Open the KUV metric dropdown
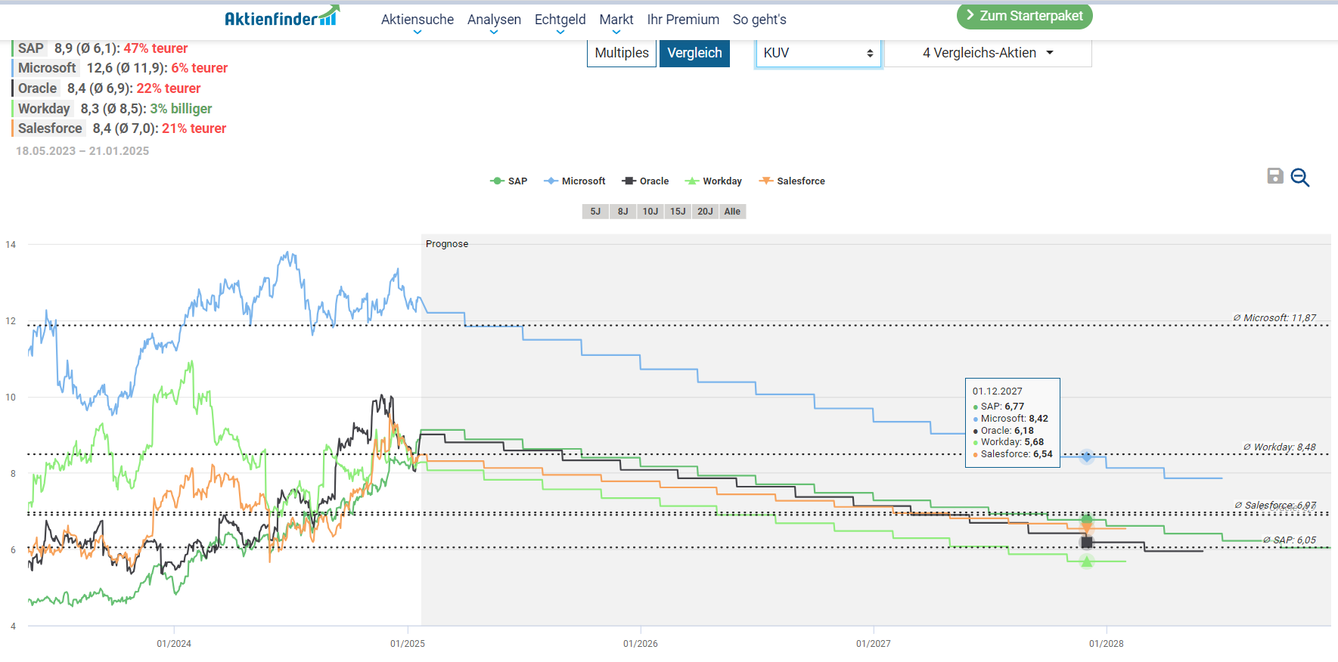Image resolution: width=1338 pixels, height=662 pixels. click(x=818, y=53)
